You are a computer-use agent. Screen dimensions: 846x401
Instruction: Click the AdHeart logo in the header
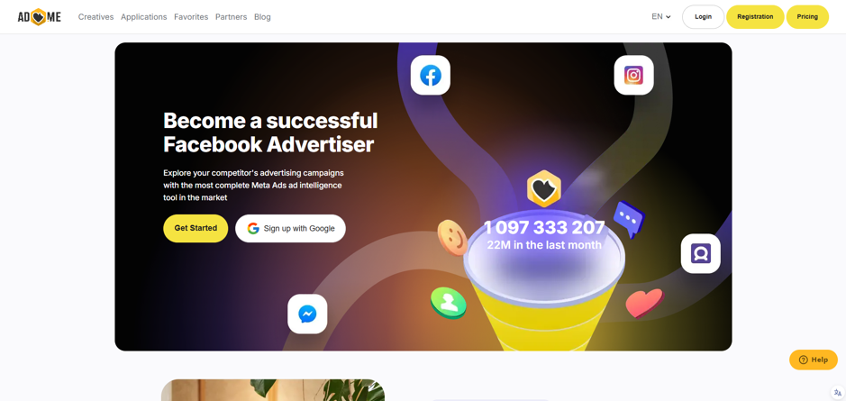tap(39, 17)
